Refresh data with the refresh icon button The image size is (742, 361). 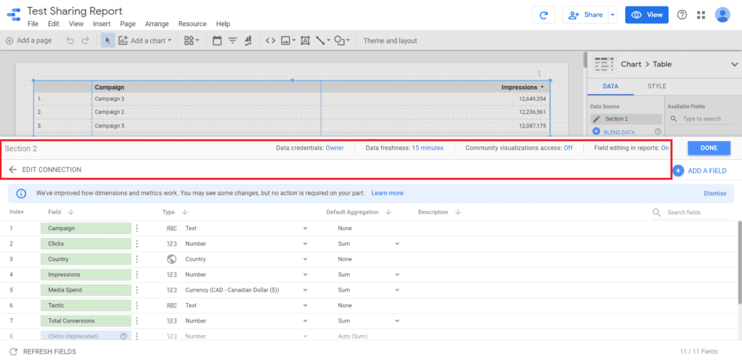click(x=543, y=14)
